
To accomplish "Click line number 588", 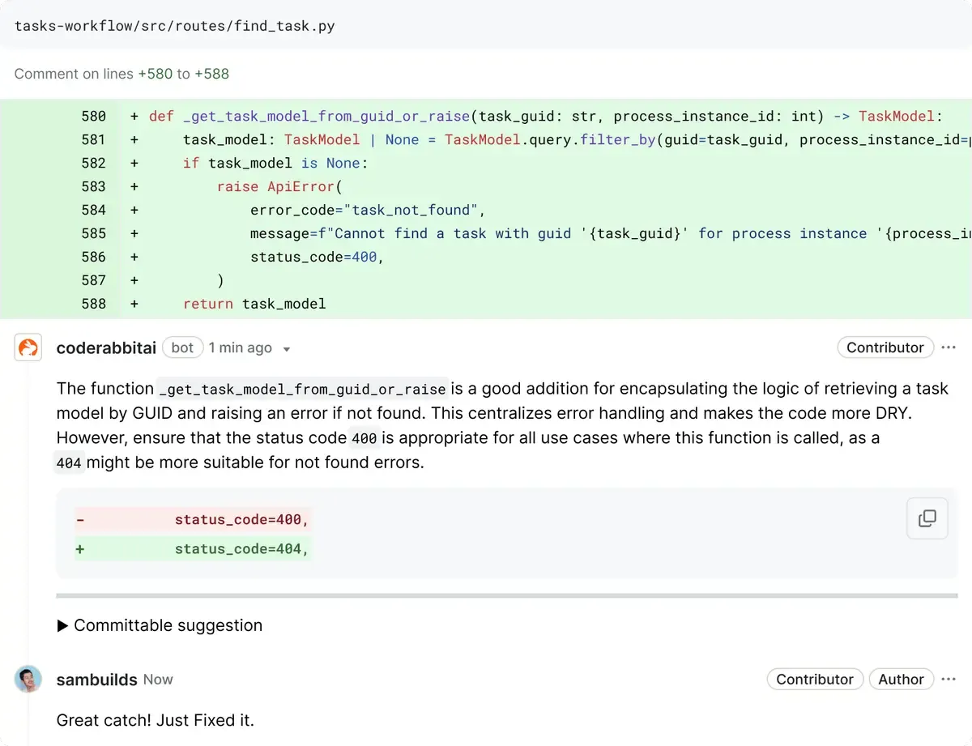I will (94, 304).
